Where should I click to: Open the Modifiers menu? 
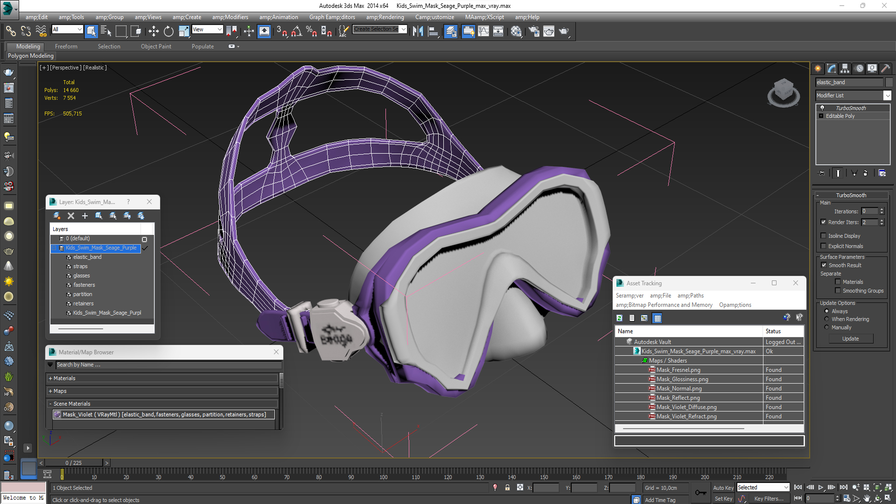[230, 17]
